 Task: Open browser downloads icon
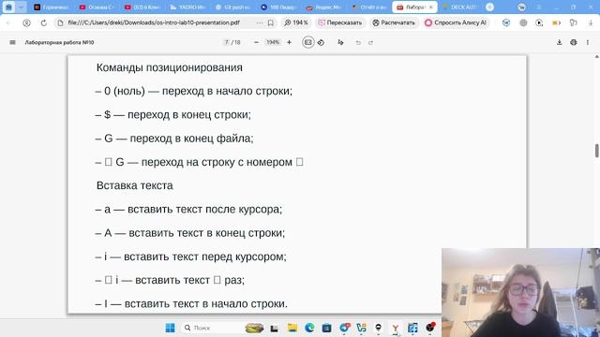click(591, 22)
